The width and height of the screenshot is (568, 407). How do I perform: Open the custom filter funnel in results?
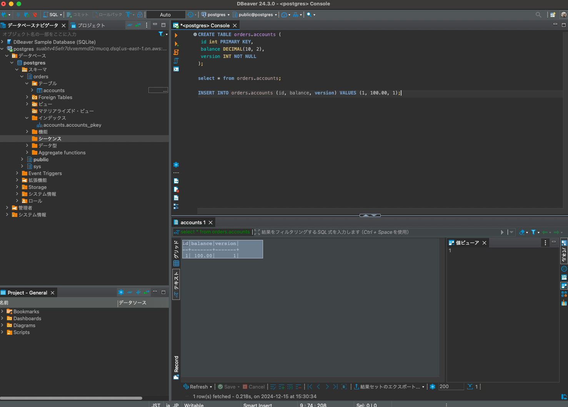pos(533,232)
